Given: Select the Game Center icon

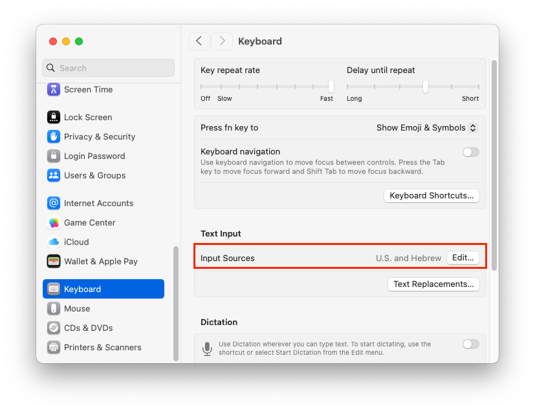Looking at the screenshot, I should 54,222.
